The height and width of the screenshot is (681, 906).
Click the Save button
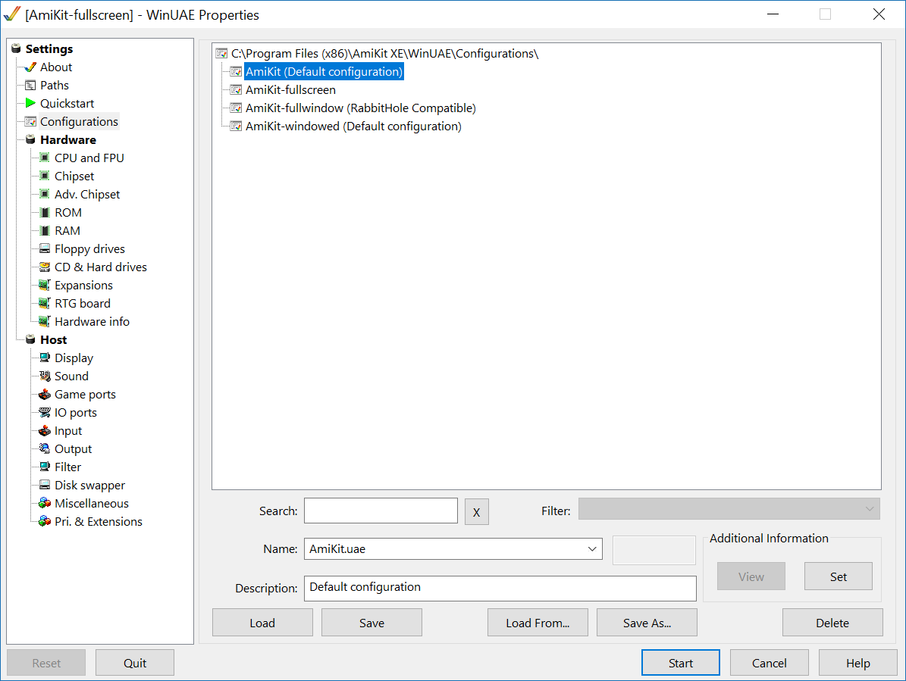click(x=371, y=623)
